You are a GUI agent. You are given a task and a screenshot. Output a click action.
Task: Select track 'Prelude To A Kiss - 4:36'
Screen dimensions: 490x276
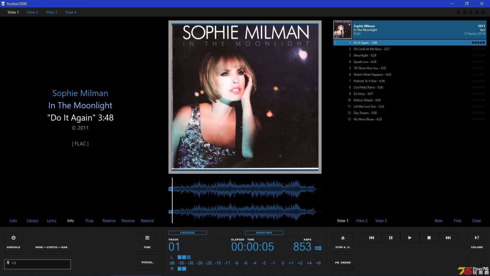(x=410, y=81)
